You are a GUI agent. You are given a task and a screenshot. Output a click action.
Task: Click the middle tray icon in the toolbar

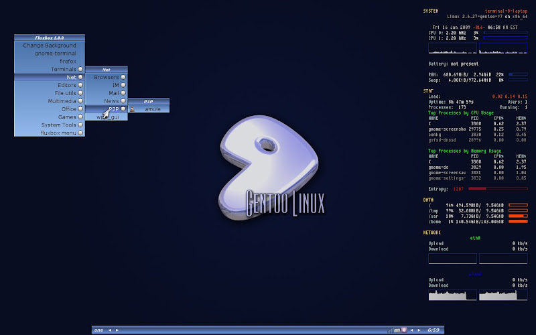click(397, 330)
